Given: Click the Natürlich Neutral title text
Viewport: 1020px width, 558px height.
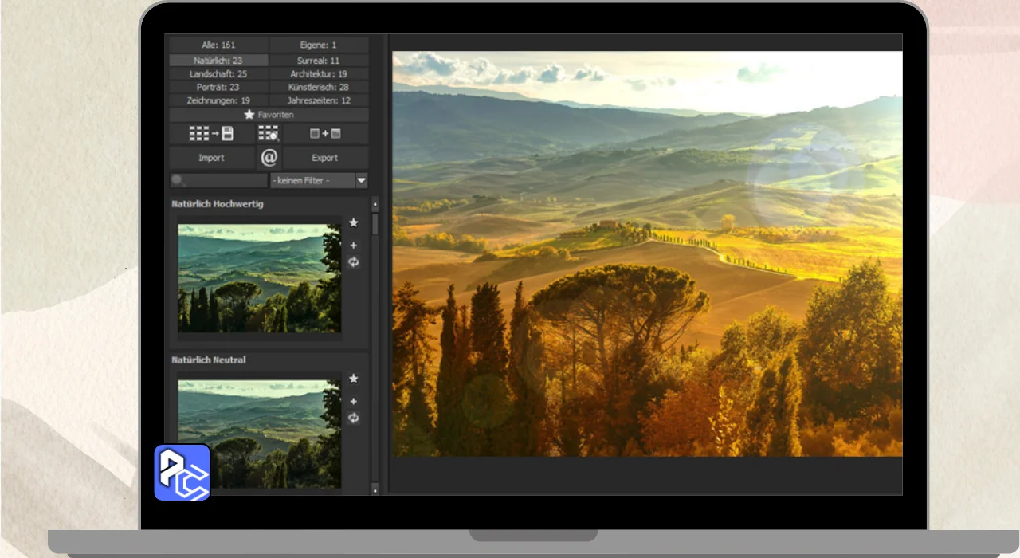Looking at the screenshot, I should coord(209,360).
